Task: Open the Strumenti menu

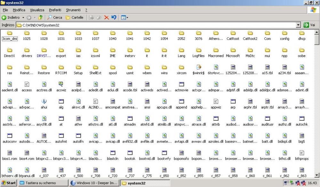Action: click(x=73, y=10)
